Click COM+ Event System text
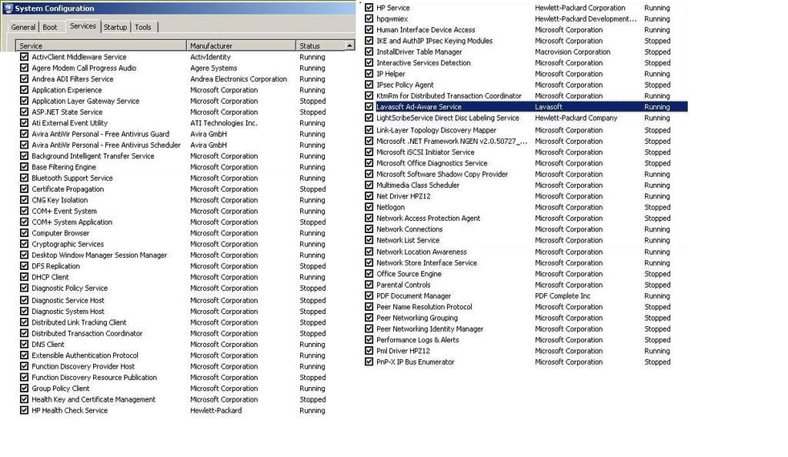 tap(65, 211)
